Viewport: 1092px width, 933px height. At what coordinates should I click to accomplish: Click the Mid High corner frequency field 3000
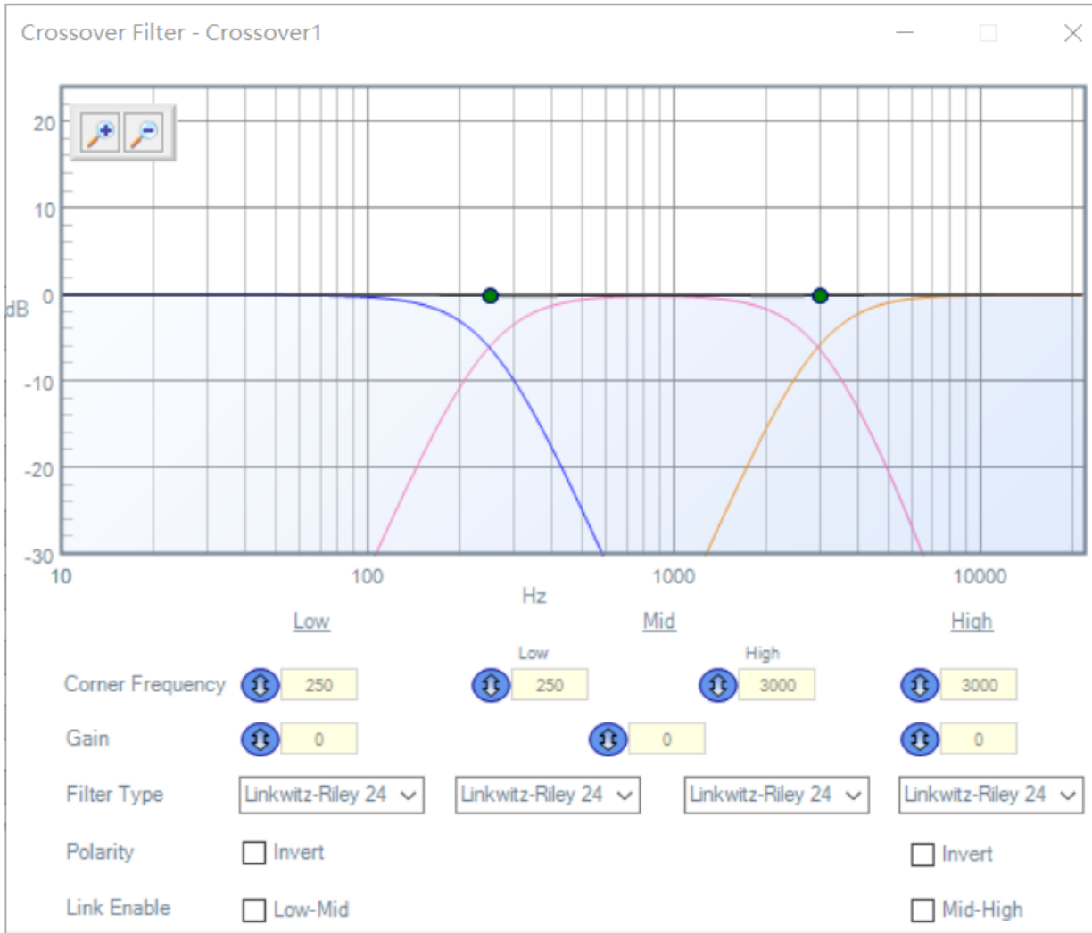point(777,685)
